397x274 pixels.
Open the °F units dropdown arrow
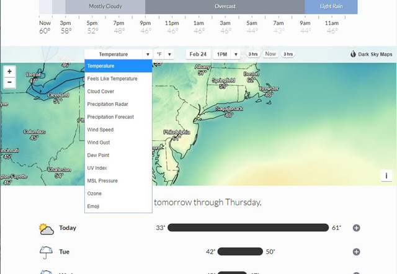coord(169,54)
